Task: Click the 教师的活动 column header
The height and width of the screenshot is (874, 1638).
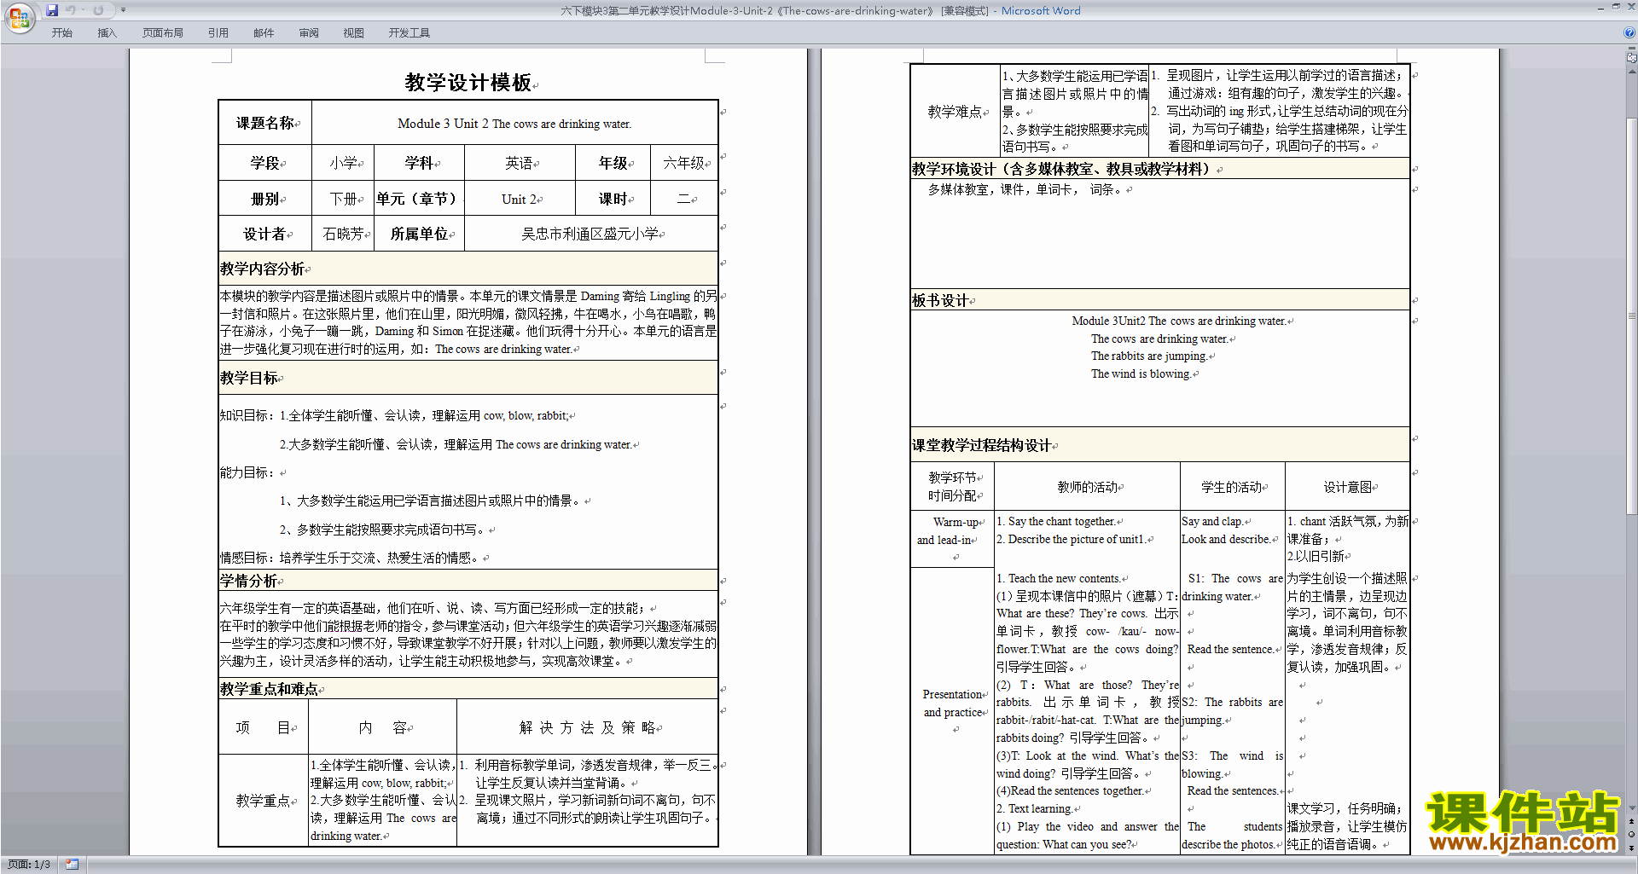Action: [1088, 487]
